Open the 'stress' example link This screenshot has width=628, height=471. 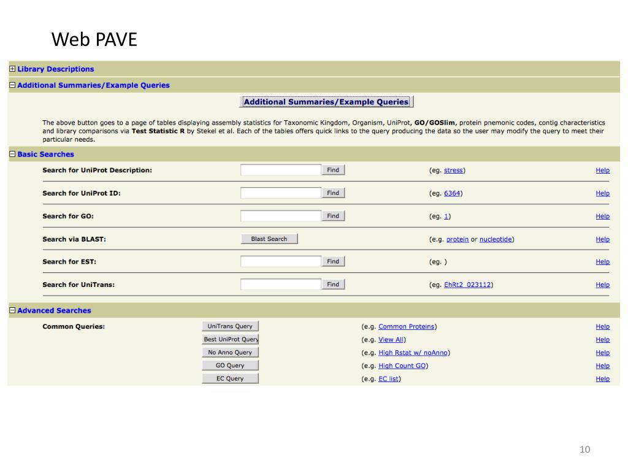click(x=453, y=170)
